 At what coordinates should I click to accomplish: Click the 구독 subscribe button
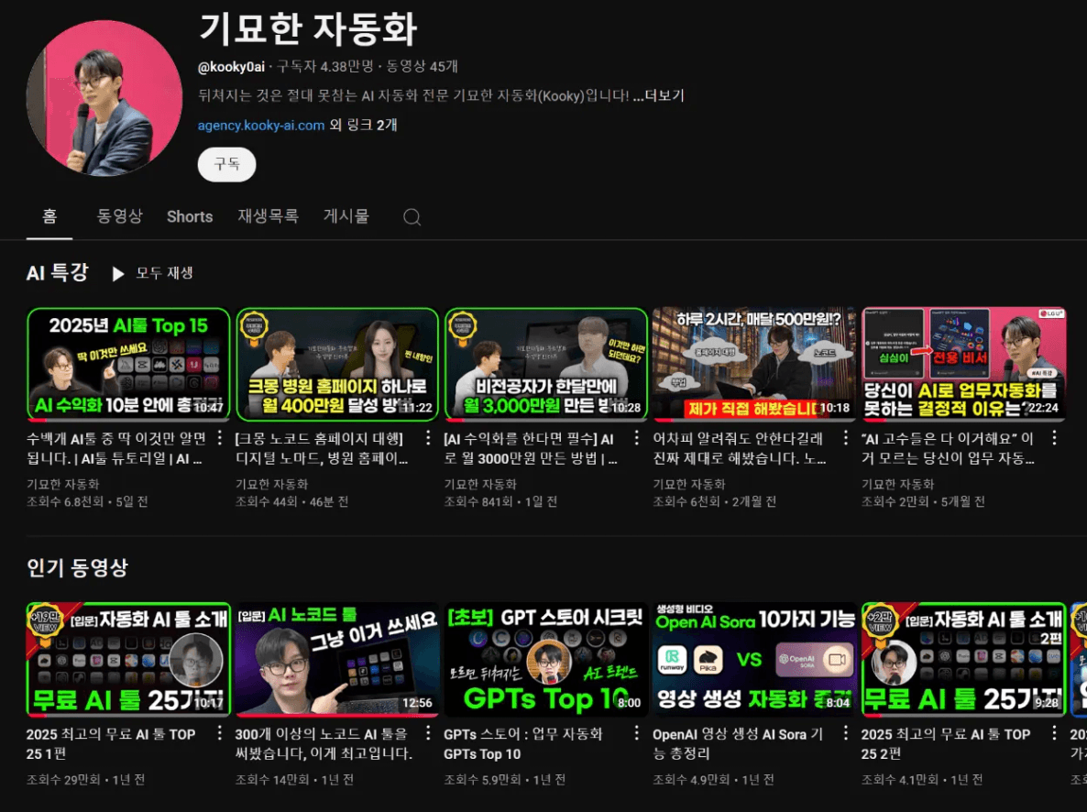pos(226,164)
